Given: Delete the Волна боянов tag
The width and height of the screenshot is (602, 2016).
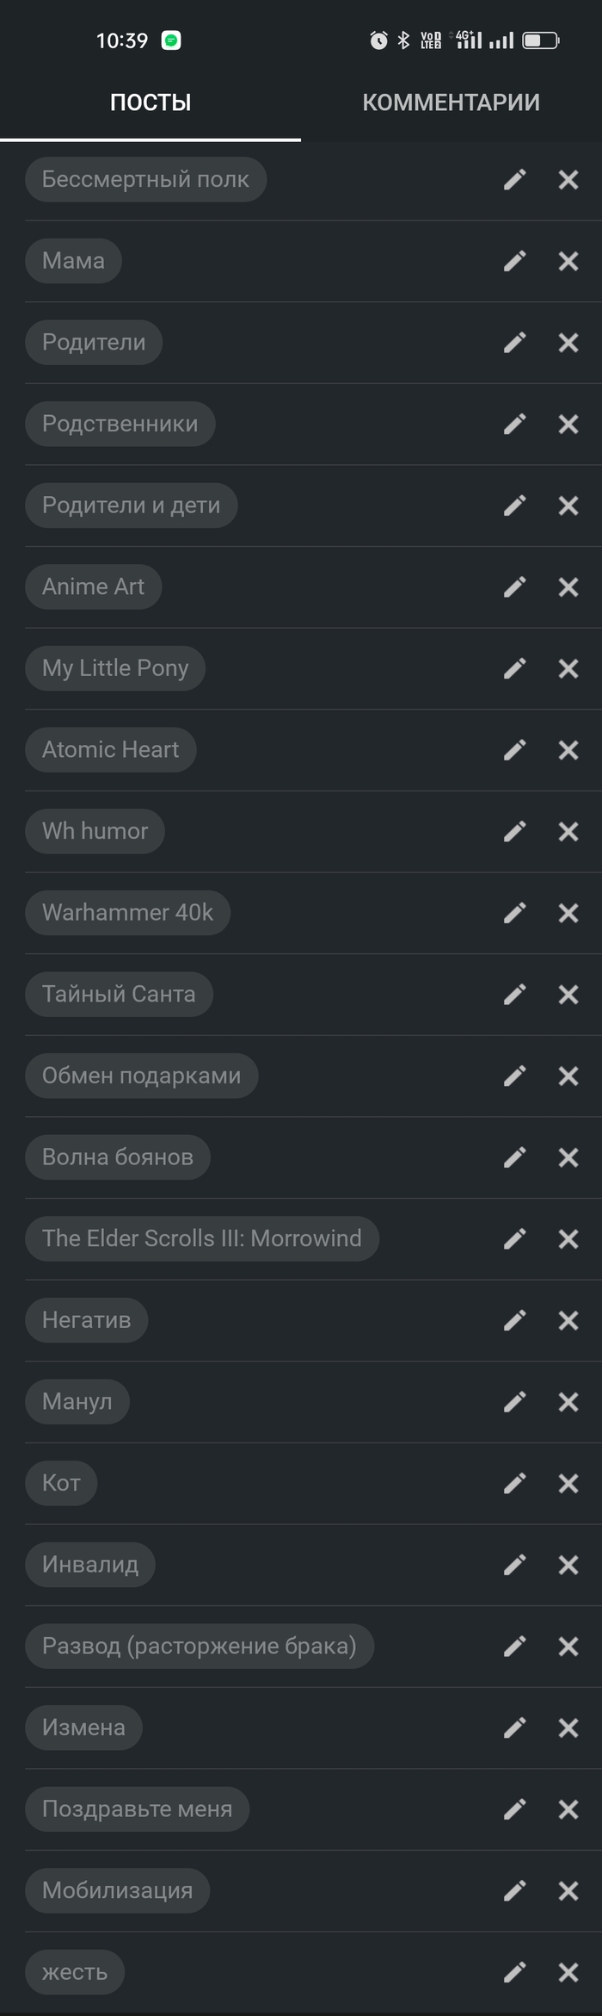Looking at the screenshot, I should click(x=568, y=1157).
